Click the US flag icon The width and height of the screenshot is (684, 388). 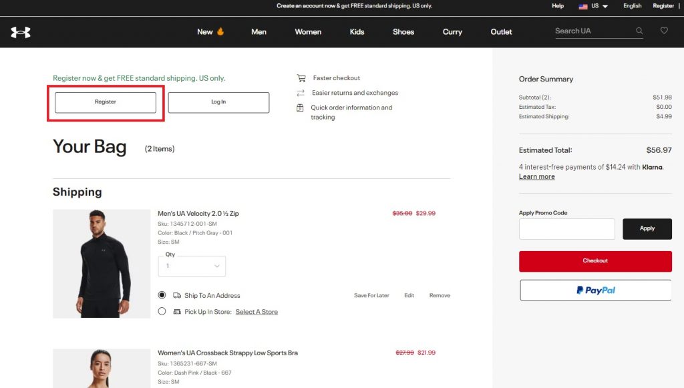coord(583,6)
